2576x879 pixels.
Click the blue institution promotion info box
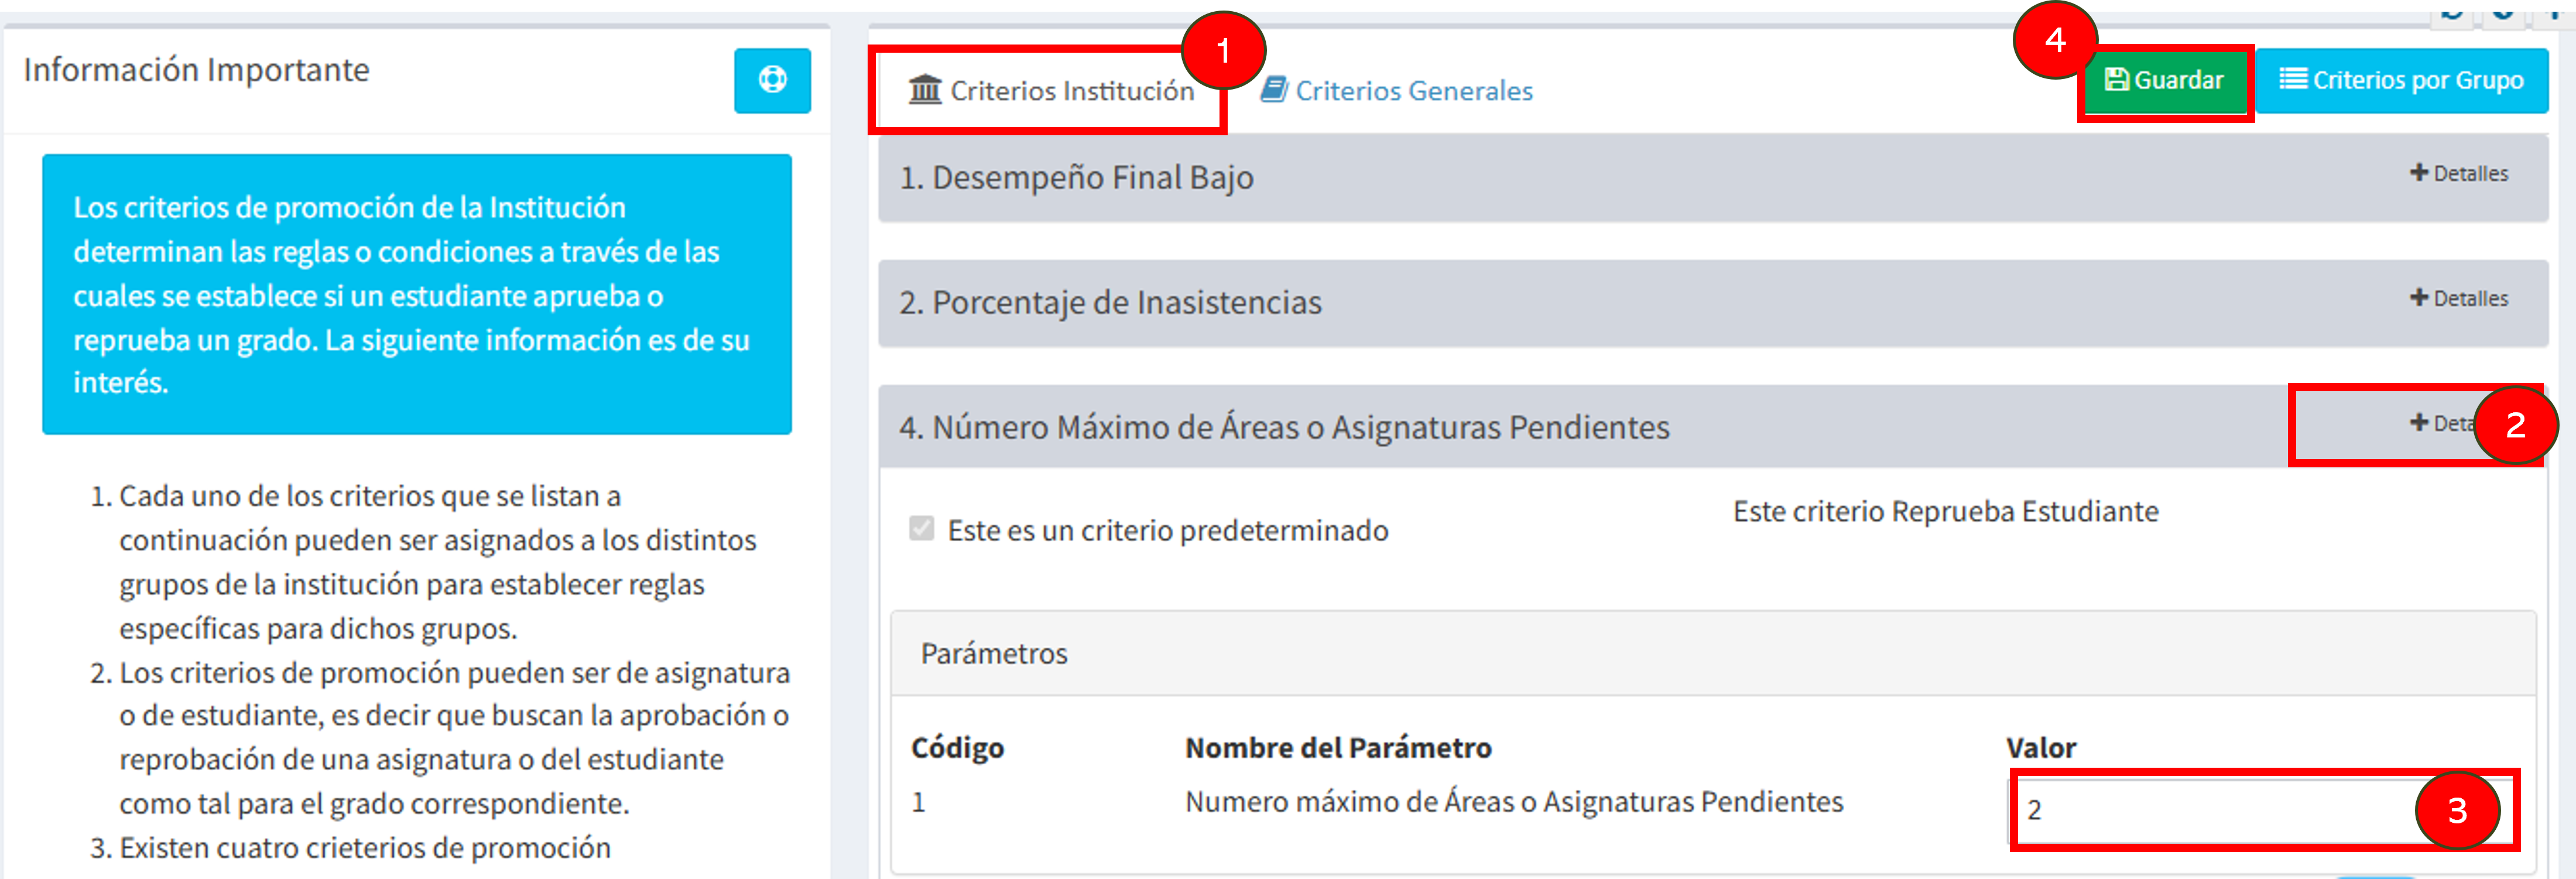[417, 294]
